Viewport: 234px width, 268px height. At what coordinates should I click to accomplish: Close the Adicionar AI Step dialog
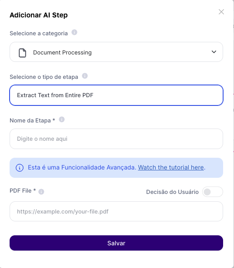tap(221, 12)
